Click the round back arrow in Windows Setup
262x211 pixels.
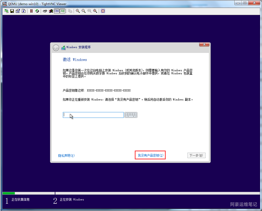click(56, 48)
